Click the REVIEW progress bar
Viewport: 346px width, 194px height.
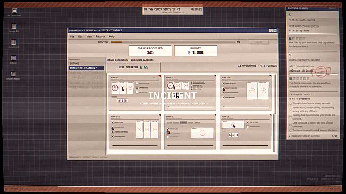click(173, 42)
